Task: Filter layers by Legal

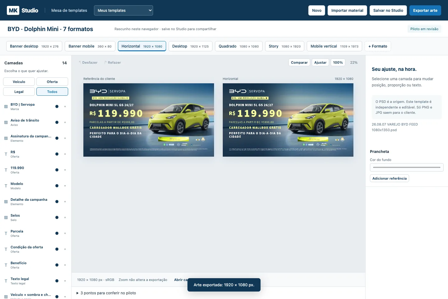Action: 19,92
